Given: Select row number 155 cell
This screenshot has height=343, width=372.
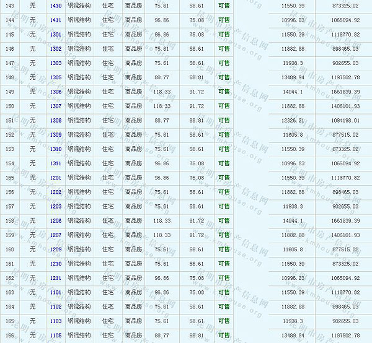Looking at the screenshot, I should point(9,178).
